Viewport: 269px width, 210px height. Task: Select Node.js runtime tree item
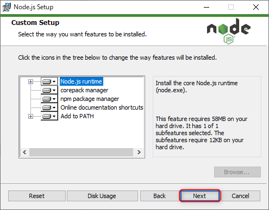coord(82,81)
